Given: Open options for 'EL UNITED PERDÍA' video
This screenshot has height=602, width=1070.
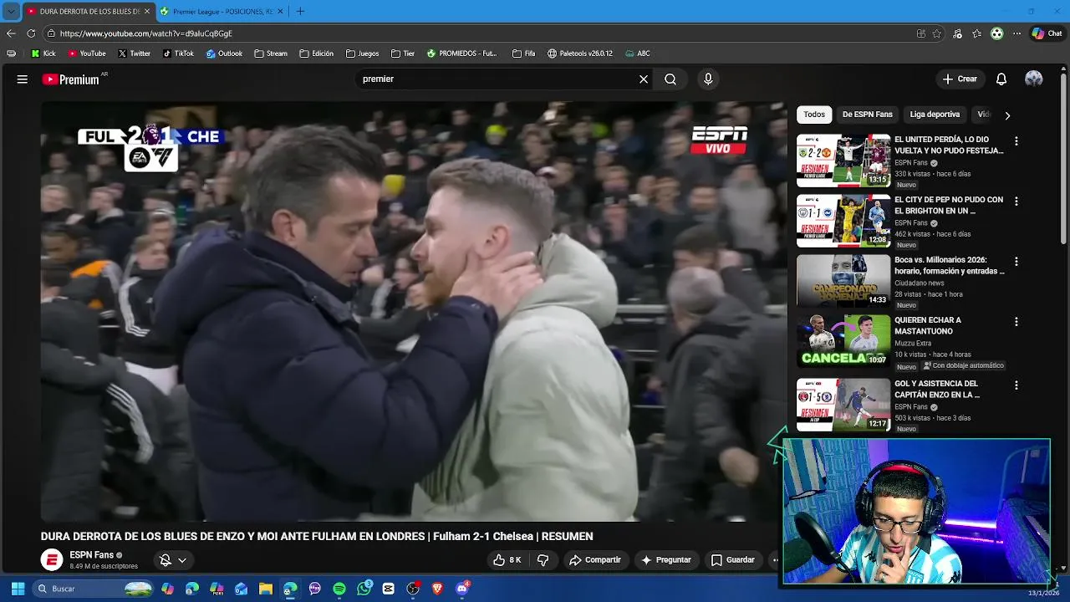Looking at the screenshot, I should pyautogui.click(x=1016, y=141).
